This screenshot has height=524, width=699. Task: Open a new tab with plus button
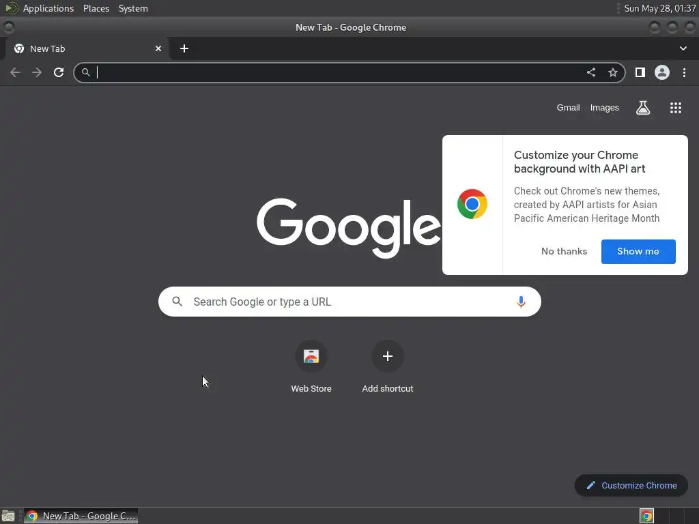click(184, 48)
